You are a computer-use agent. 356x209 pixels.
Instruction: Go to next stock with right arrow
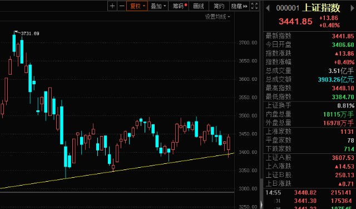tap(353, 8)
